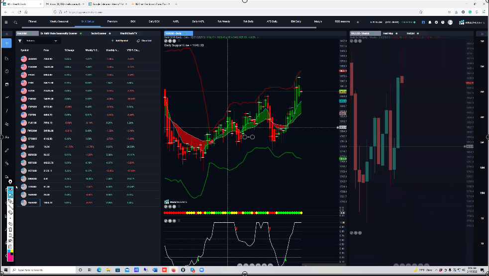Viewport: 489px width, 276px height.
Task: Switch to the Weekly Seasonal workspace tab
Action: click(59, 21)
